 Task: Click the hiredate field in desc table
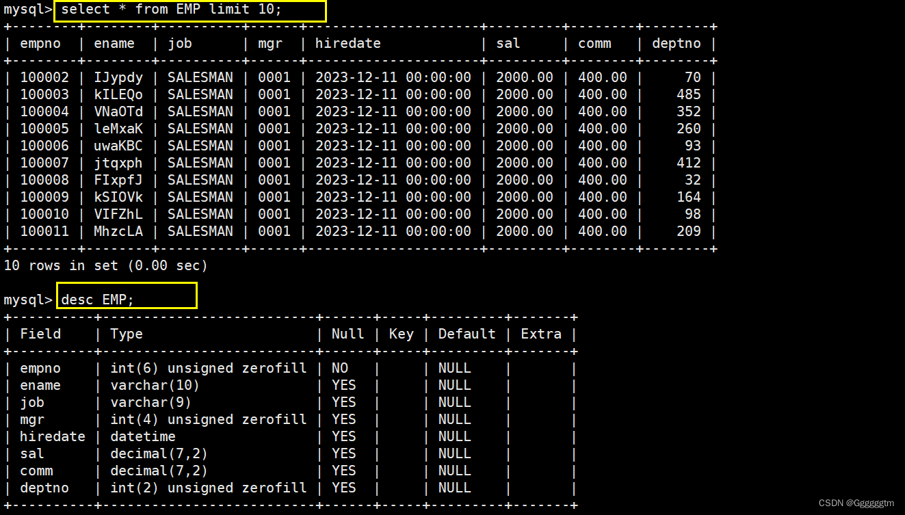(x=53, y=436)
